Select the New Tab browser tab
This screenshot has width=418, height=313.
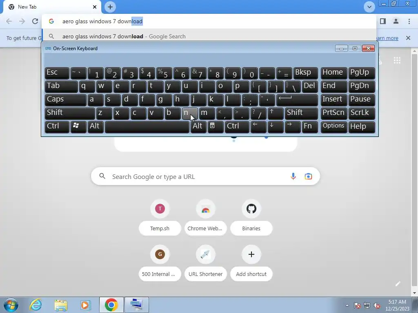click(52, 7)
